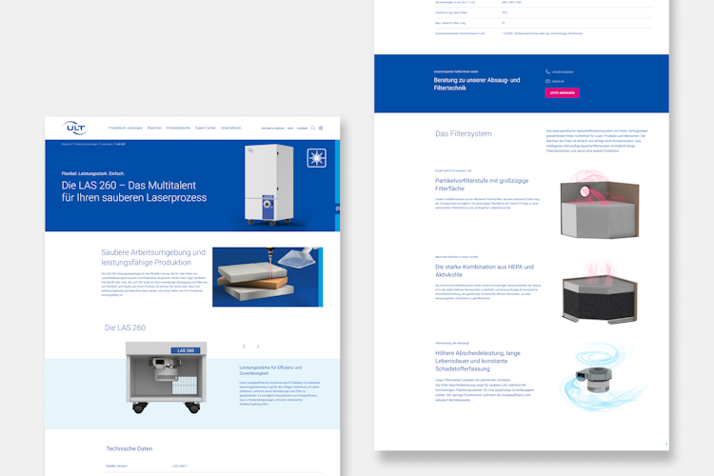Viewport: 714px width, 476px height.
Task: Click the Partikelvorfilterstufe filter illustration
Action: 600,205
